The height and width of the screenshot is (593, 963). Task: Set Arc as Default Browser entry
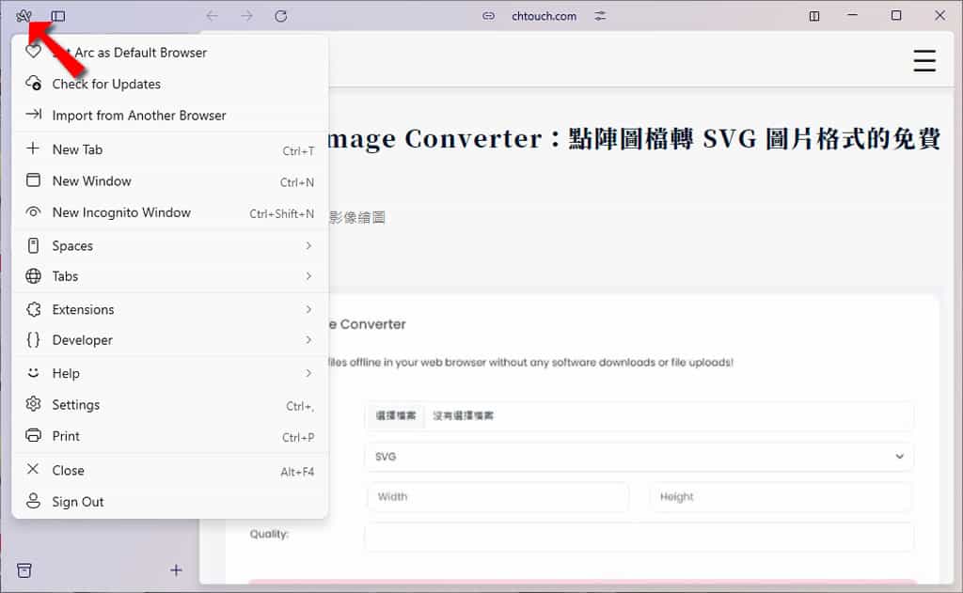point(170,53)
